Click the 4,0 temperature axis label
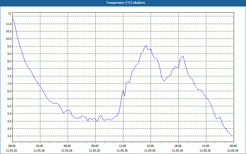 (x=9, y=128)
